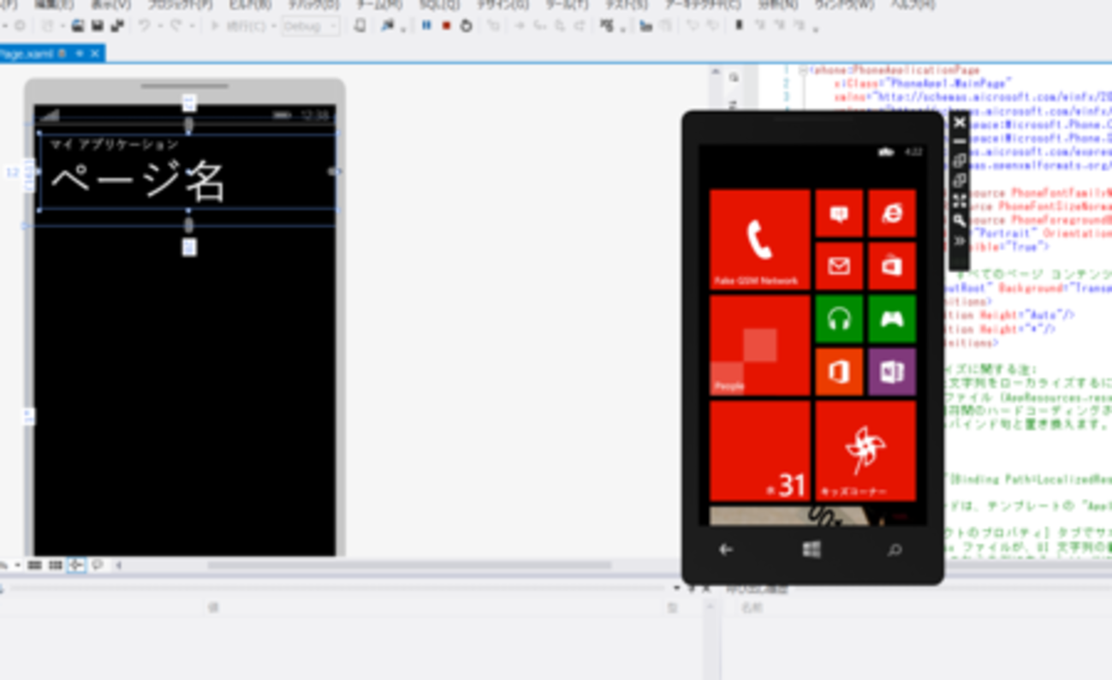The image size is (1112, 680).
Task: Tap the Messaging tile in the emulator
Action: tap(839, 213)
